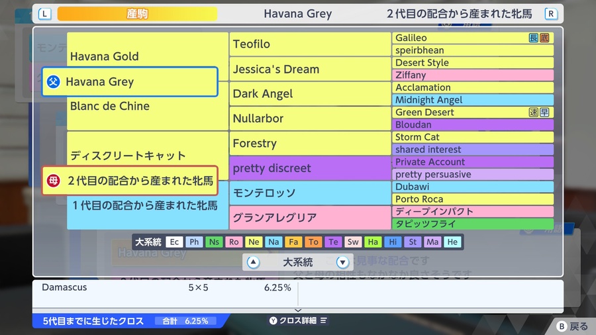Image resolution: width=596 pixels, height=335 pixels.
Task: Select the 産駒 tab
Action: point(137,14)
